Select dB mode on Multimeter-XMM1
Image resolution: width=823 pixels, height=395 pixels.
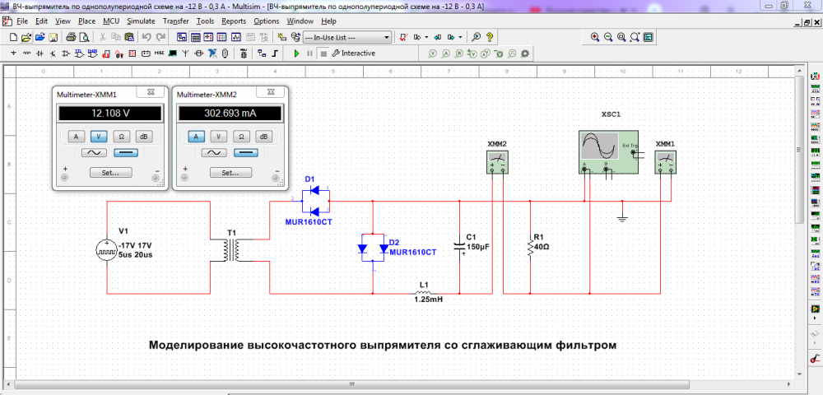coord(142,137)
